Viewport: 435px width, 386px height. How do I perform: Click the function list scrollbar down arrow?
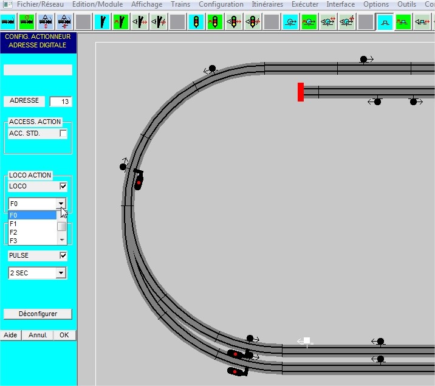tap(62, 240)
